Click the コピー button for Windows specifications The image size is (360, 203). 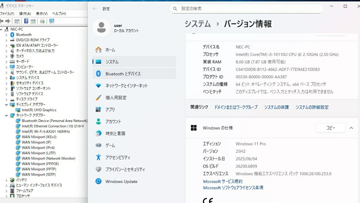click(x=330, y=128)
